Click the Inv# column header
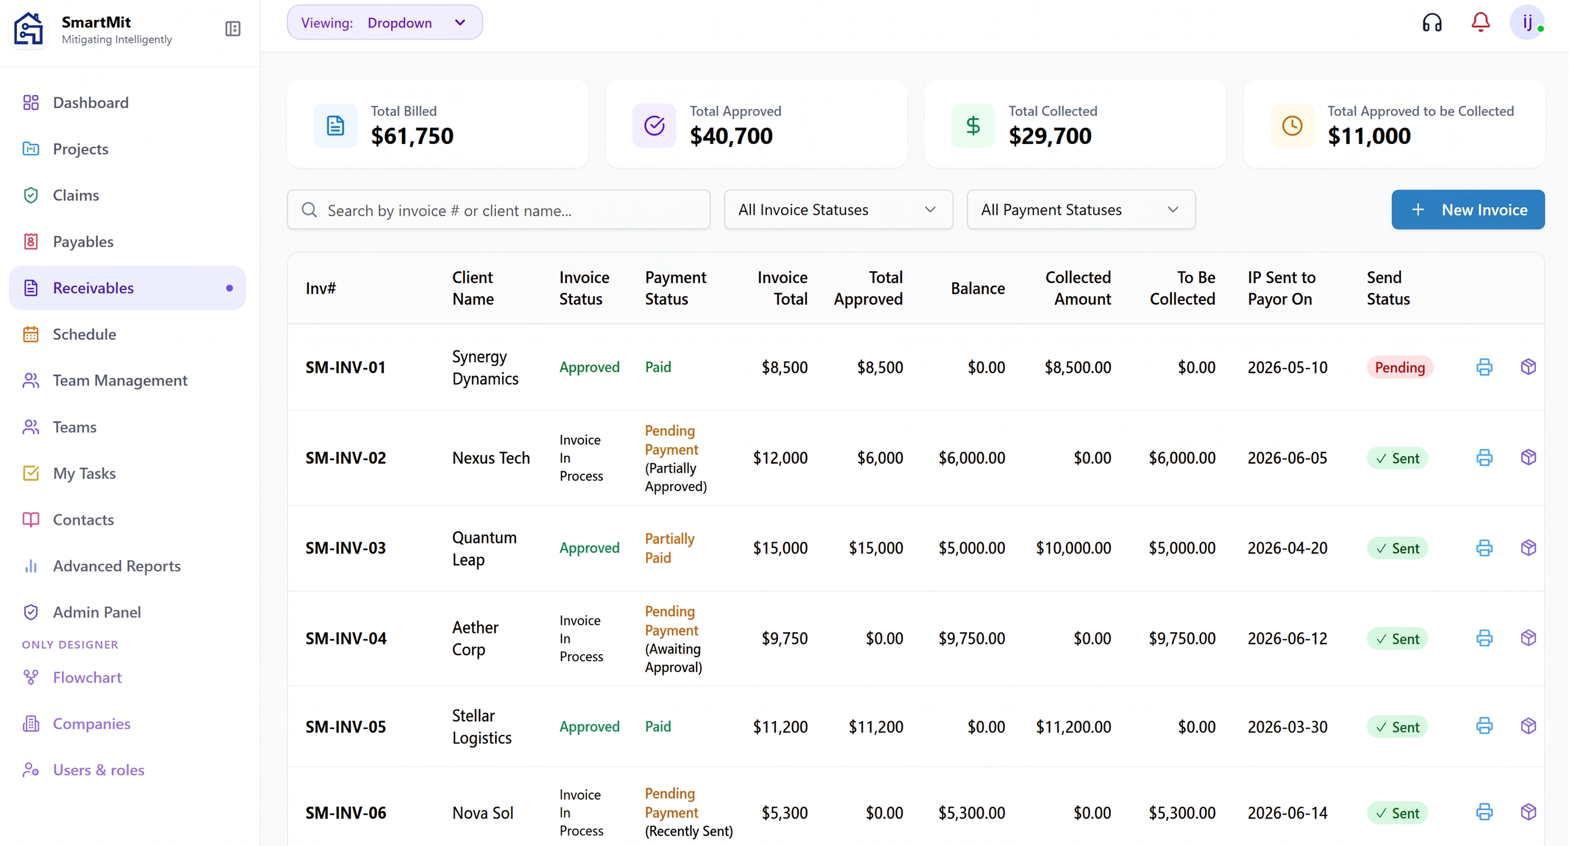The height and width of the screenshot is (846, 1569). [x=320, y=289]
